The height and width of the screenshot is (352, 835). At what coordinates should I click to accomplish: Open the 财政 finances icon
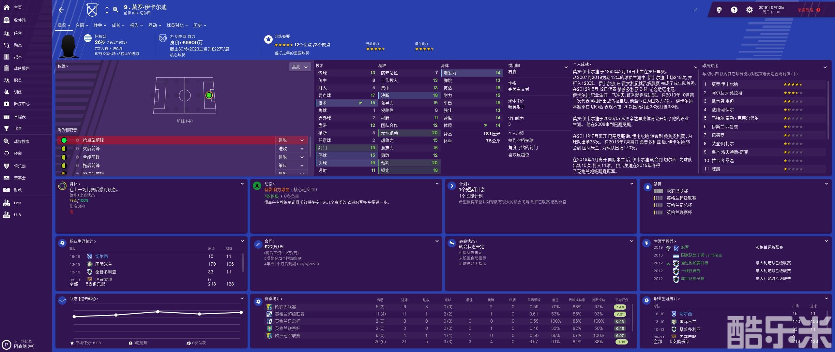click(x=7, y=190)
